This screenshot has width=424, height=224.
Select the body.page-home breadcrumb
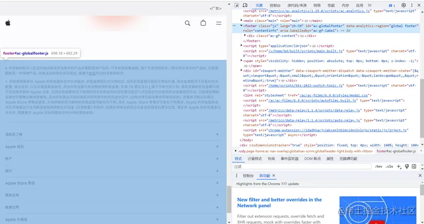click(x=305, y=151)
